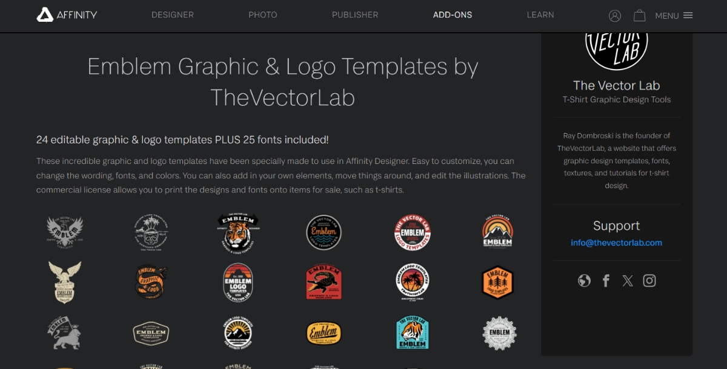Click the Support heading in sidebar
This screenshot has width=727, height=369.
coord(616,226)
